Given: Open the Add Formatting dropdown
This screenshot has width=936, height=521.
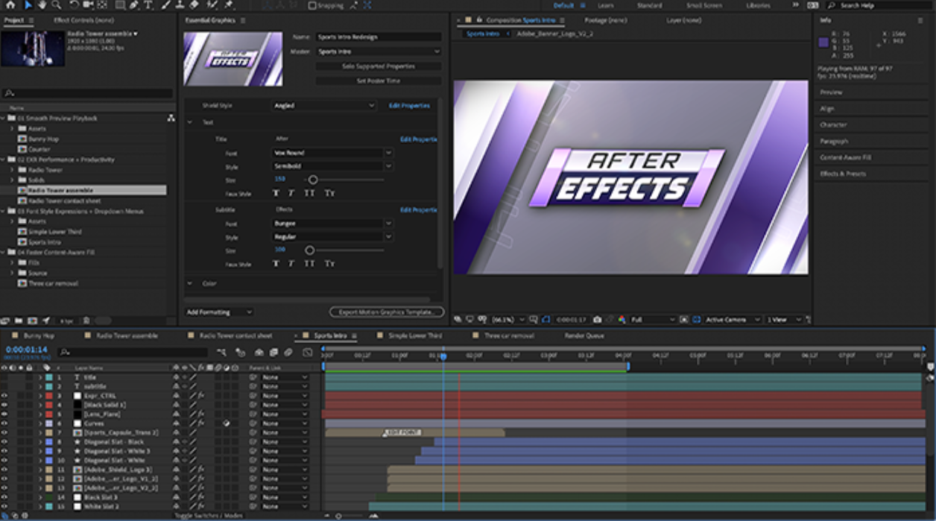Looking at the screenshot, I should 219,312.
